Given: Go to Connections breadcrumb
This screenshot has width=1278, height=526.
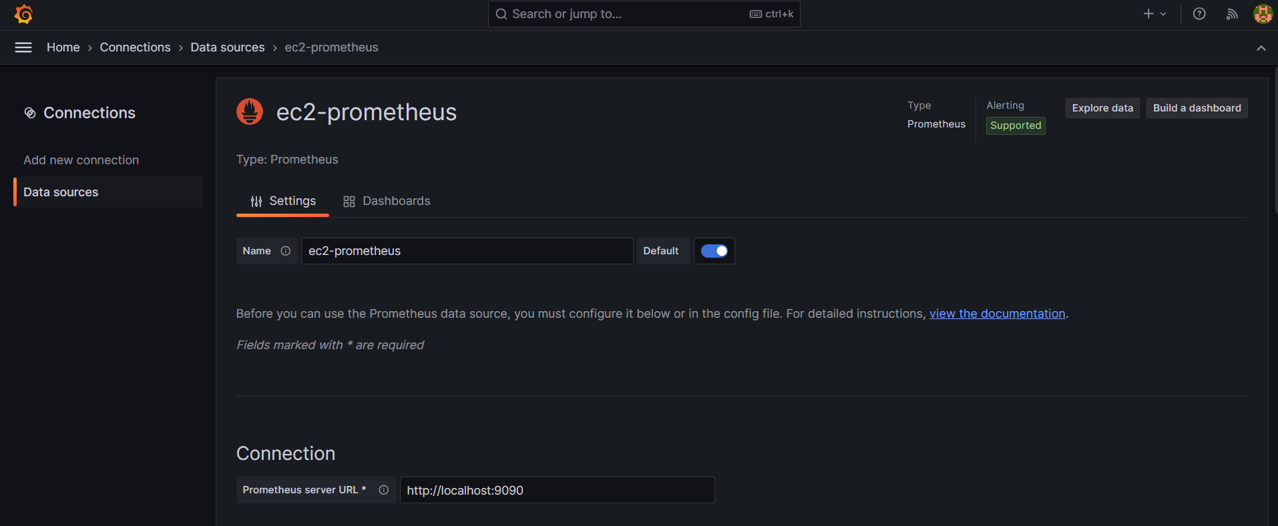Looking at the screenshot, I should (135, 47).
